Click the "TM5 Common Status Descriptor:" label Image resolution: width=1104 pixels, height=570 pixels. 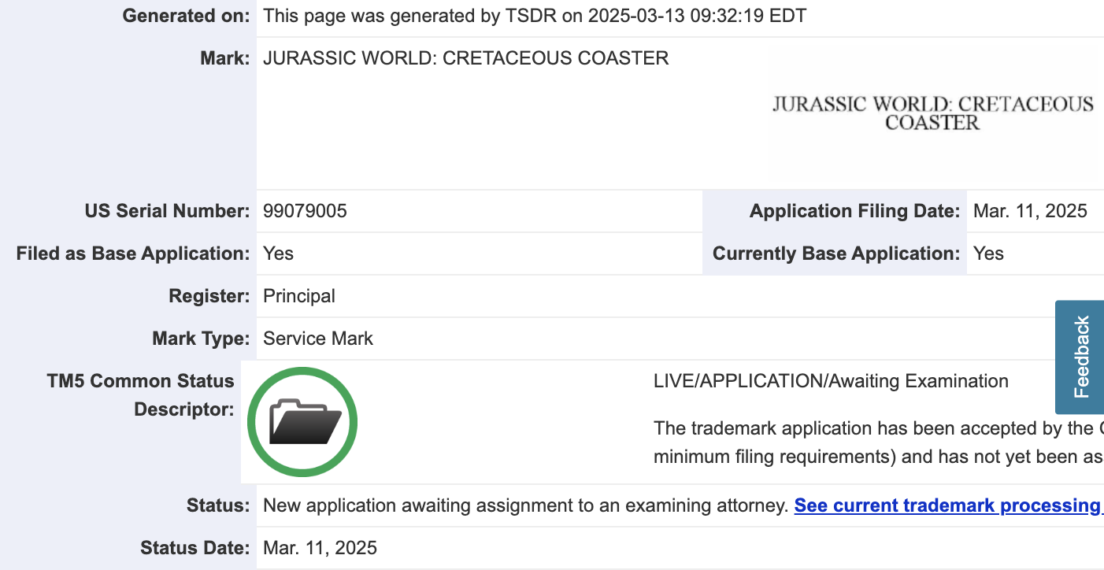pos(140,395)
